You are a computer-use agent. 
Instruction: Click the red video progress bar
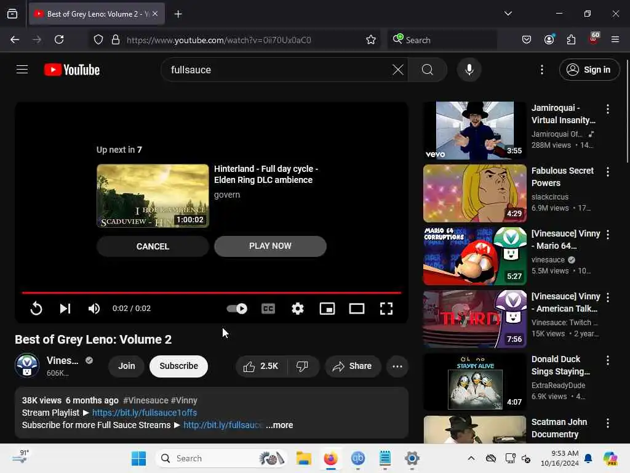(x=212, y=293)
